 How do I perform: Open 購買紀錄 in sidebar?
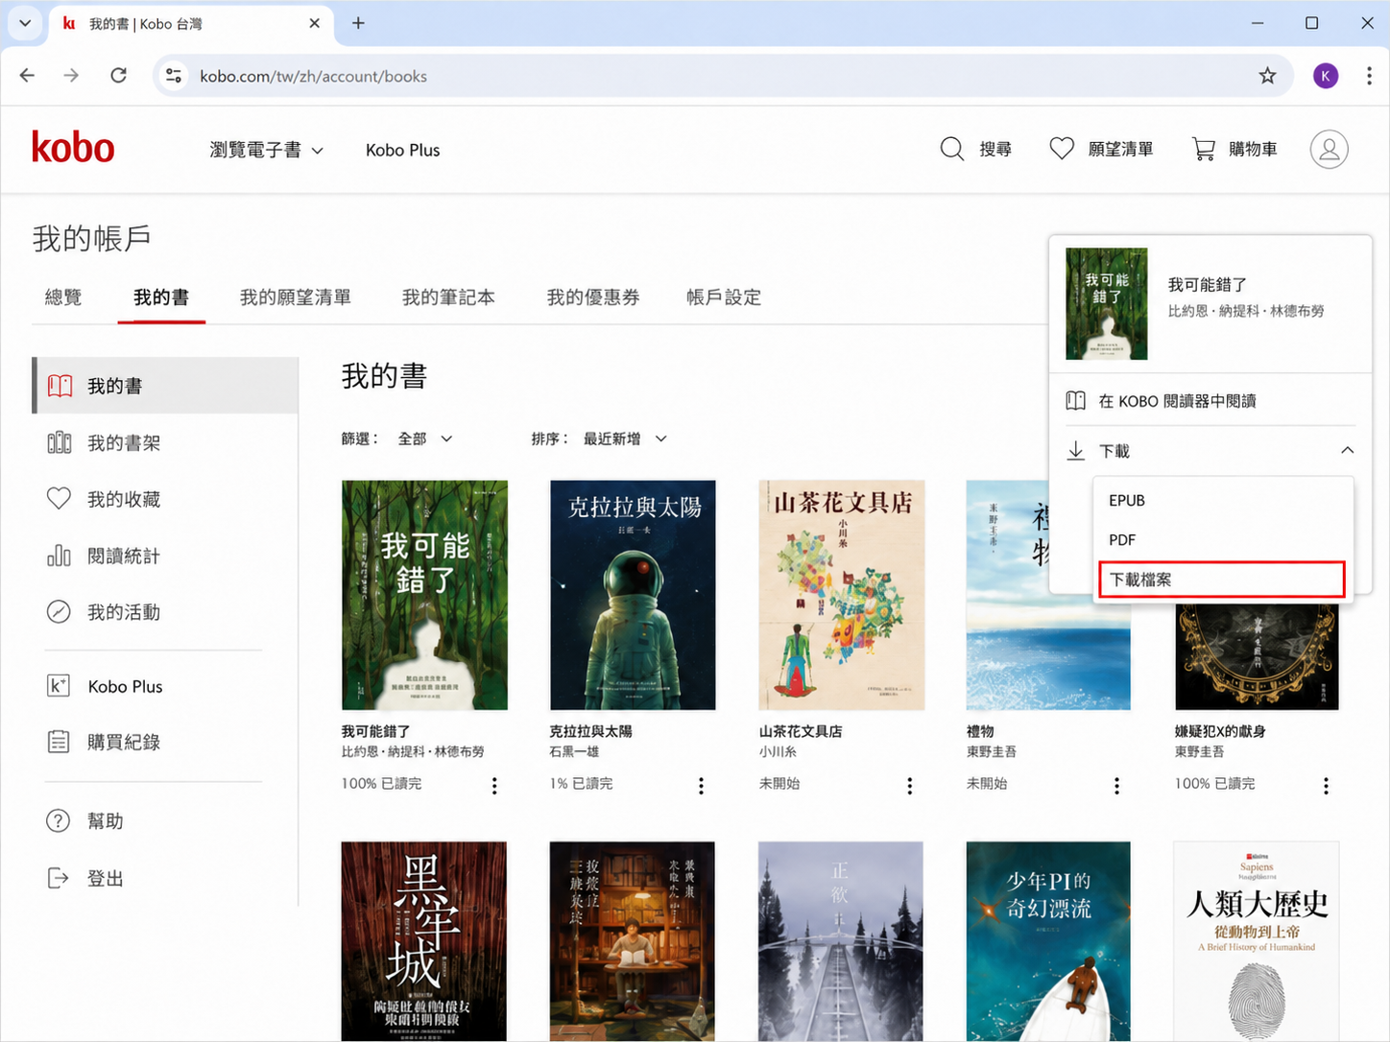pyautogui.click(x=124, y=742)
